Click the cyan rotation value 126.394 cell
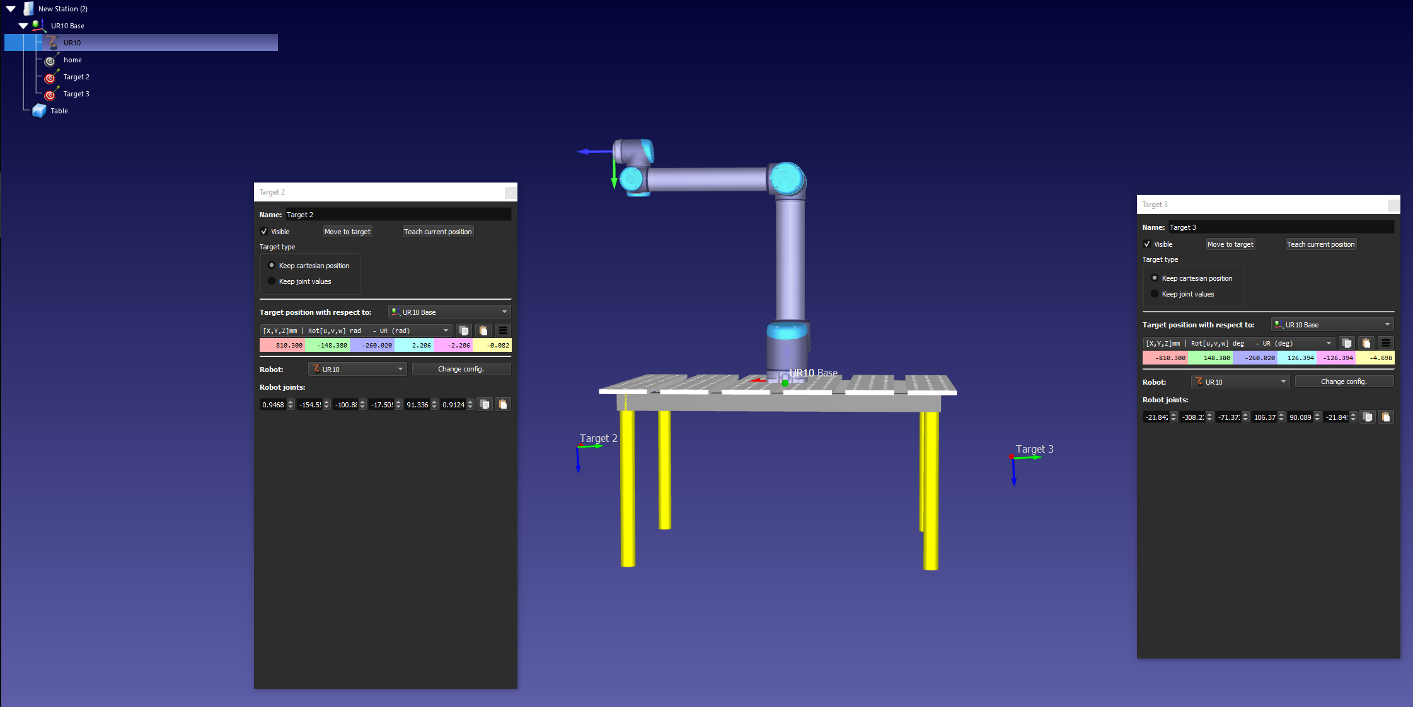 pyautogui.click(x=1297, y=358)
